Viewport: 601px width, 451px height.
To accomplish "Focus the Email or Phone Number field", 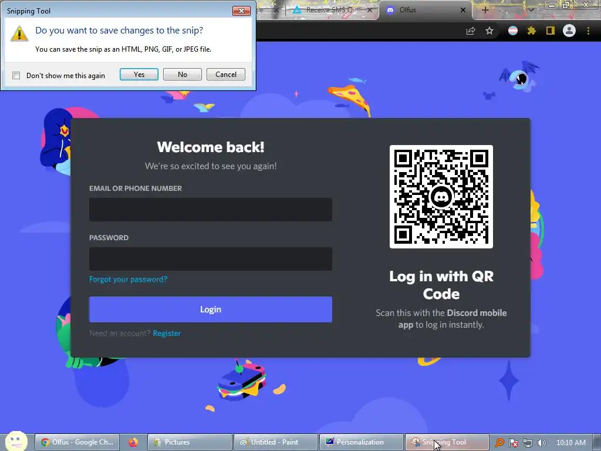I will 211,210.
